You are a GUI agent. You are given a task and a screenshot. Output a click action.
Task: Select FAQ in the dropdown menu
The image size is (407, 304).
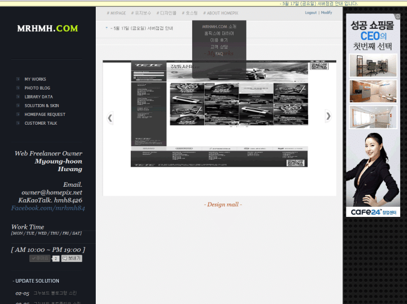click(x=219, y=54)
